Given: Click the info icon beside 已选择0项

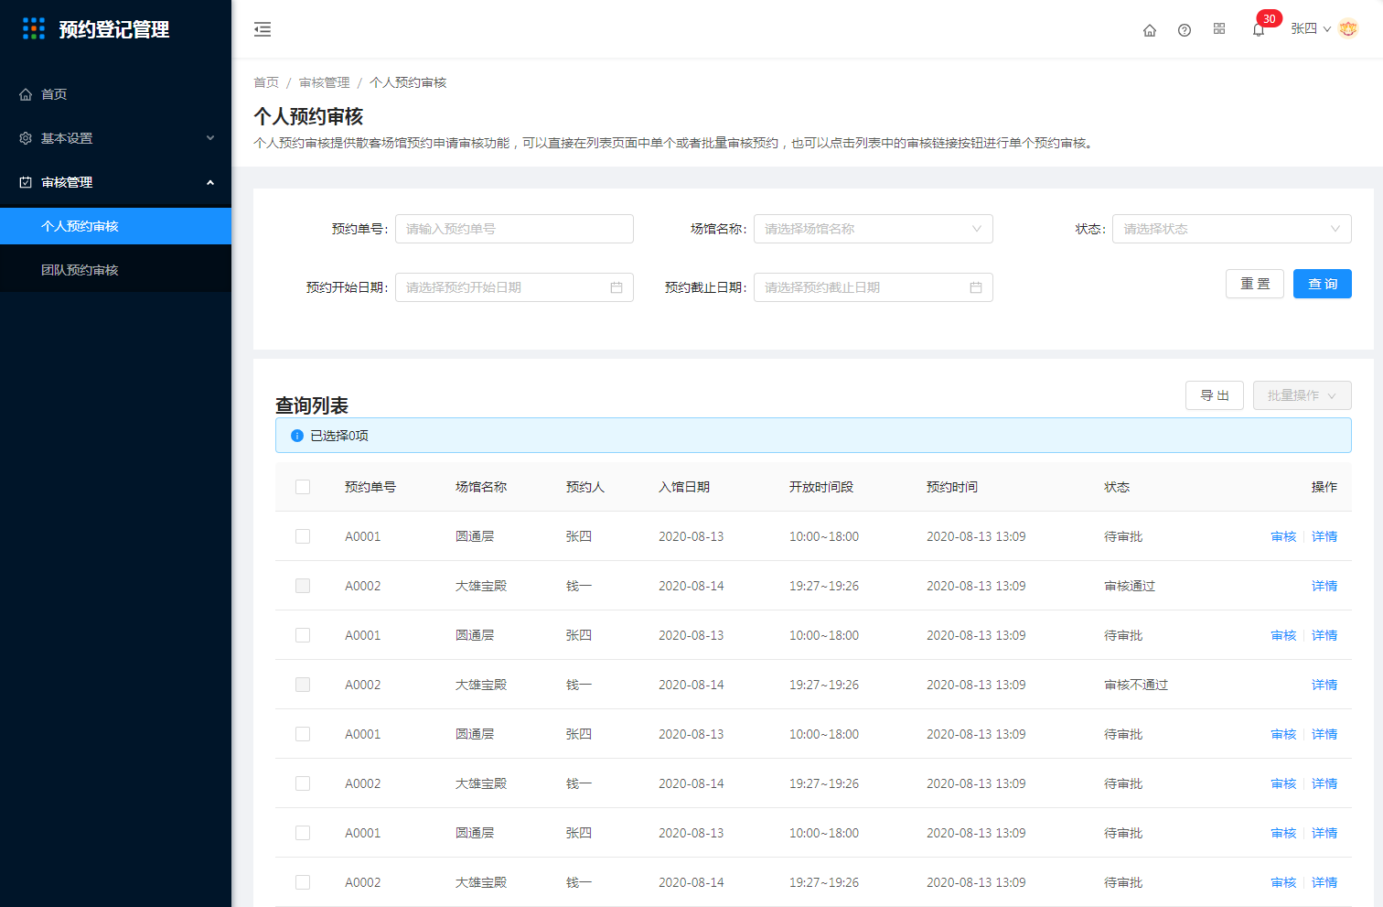Looking at the screenshot, I should [x=297, y=436].
